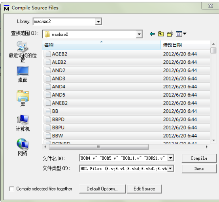Select the BBW file icon
The width and height of the screenshot is (219, 202).
click(x=48, y=135)
